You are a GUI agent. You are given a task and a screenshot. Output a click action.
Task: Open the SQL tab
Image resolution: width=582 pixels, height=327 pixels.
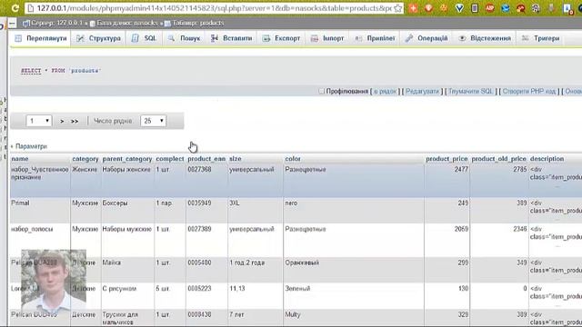(144, 38)
